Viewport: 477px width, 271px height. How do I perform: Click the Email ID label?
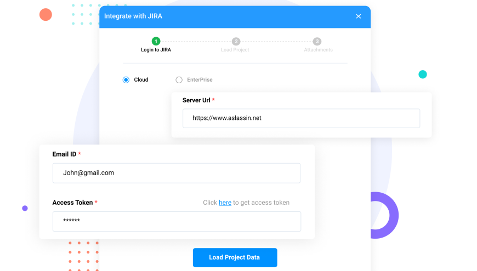pos(64,154)
